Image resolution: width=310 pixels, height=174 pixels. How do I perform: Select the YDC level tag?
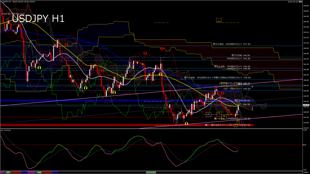[x=208, y=115]
